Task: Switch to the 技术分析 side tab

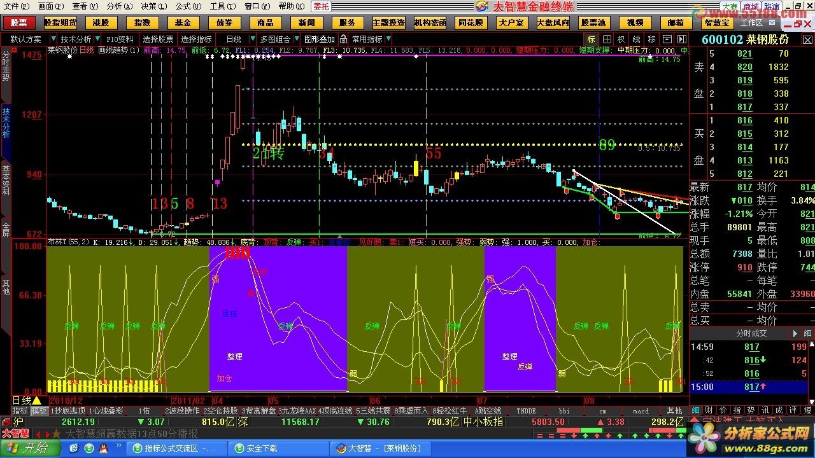Action: [x=6, y=123]
